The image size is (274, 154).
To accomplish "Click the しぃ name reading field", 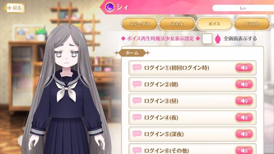I will click(x=243, y=8).
